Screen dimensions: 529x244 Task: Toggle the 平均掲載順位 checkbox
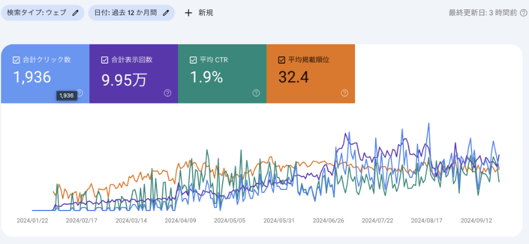pos(282,59)
